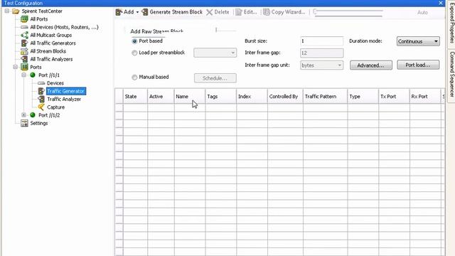Click the Traffic Generator node icon
Screen dimensions: 455x256
pos(41,91)
